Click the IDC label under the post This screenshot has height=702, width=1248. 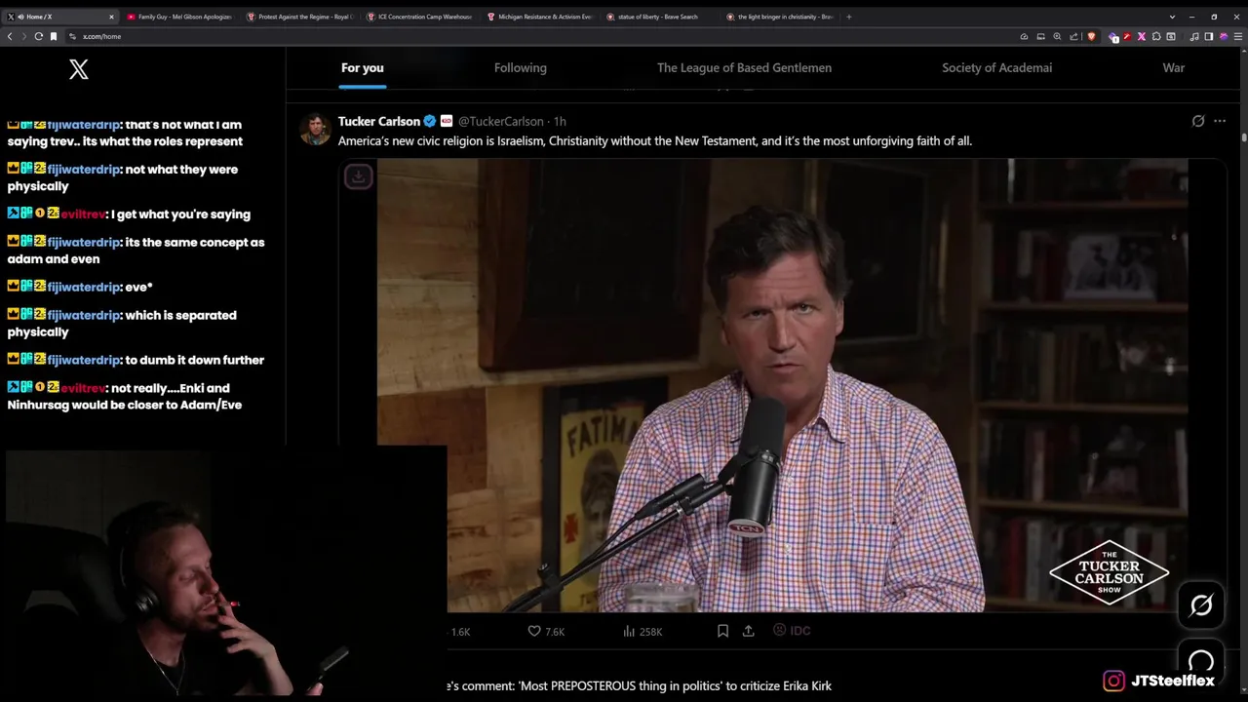coord(792,631)
